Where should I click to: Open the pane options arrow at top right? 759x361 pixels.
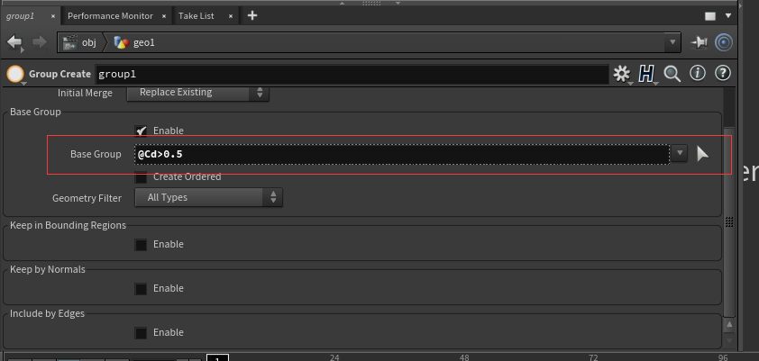(728, 16)
